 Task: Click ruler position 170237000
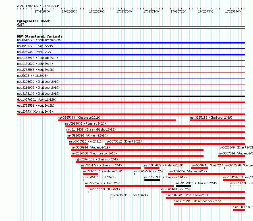click(124, 11)
